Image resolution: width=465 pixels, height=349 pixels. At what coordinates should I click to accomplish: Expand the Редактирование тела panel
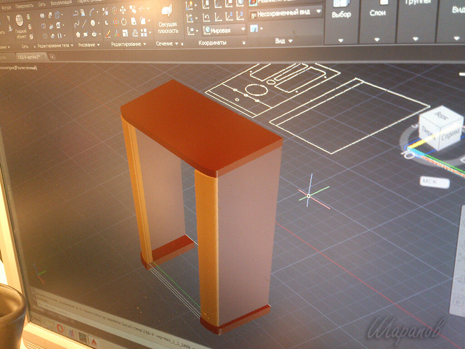(x=55, y=45)
